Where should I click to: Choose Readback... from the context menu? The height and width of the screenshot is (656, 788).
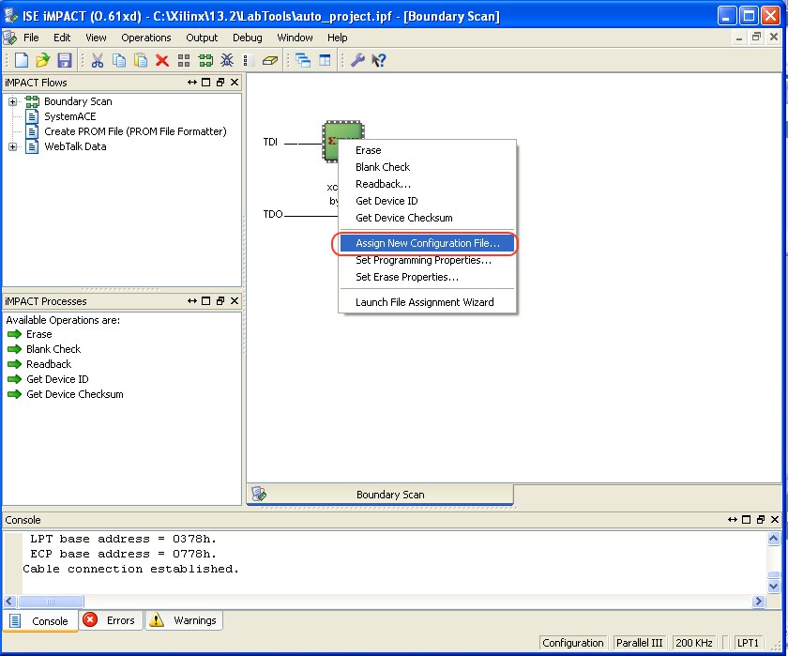click(x=427, y=184)
